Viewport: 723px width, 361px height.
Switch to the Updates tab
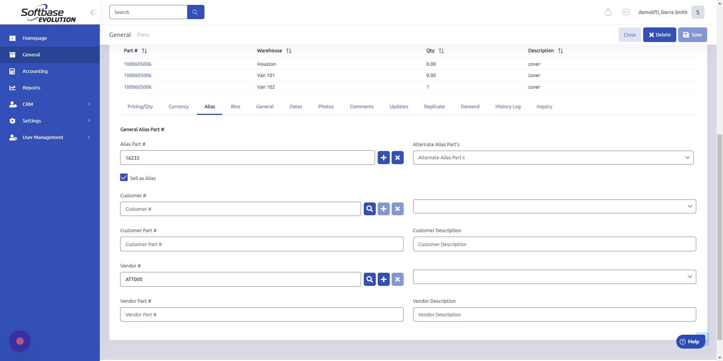coord(399,107)
